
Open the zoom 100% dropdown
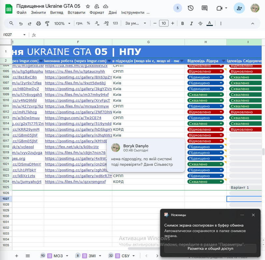coord(62,23)
